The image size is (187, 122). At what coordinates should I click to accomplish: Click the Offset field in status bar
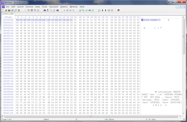(60, 119)
